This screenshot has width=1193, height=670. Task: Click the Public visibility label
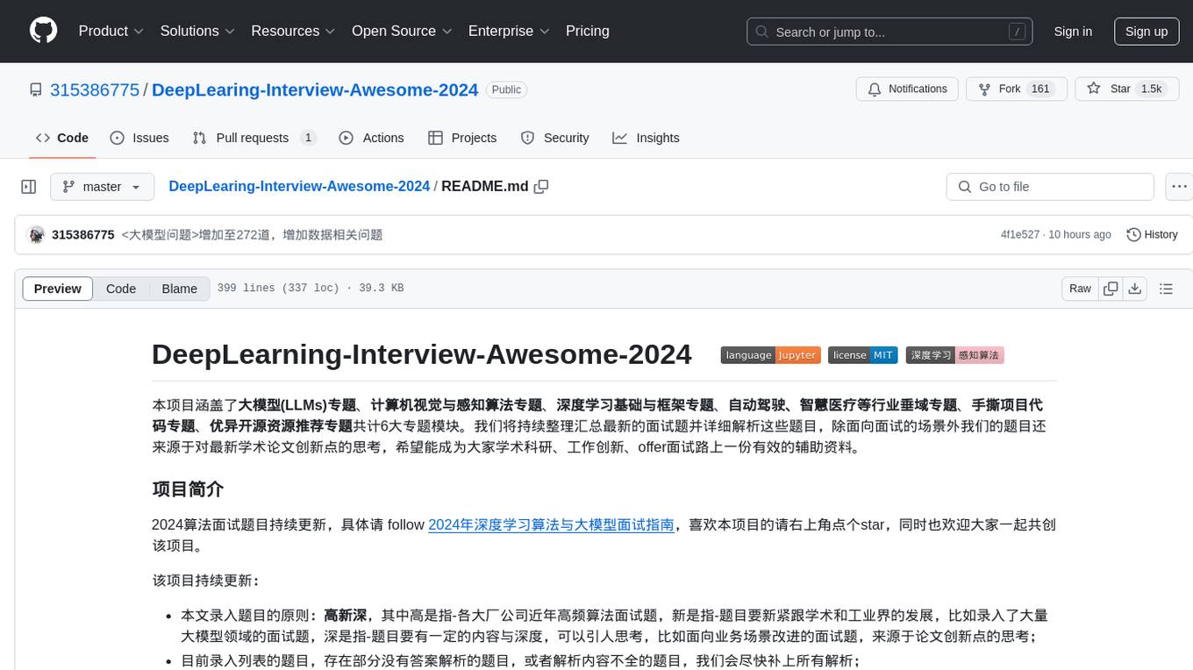[506, 89]
